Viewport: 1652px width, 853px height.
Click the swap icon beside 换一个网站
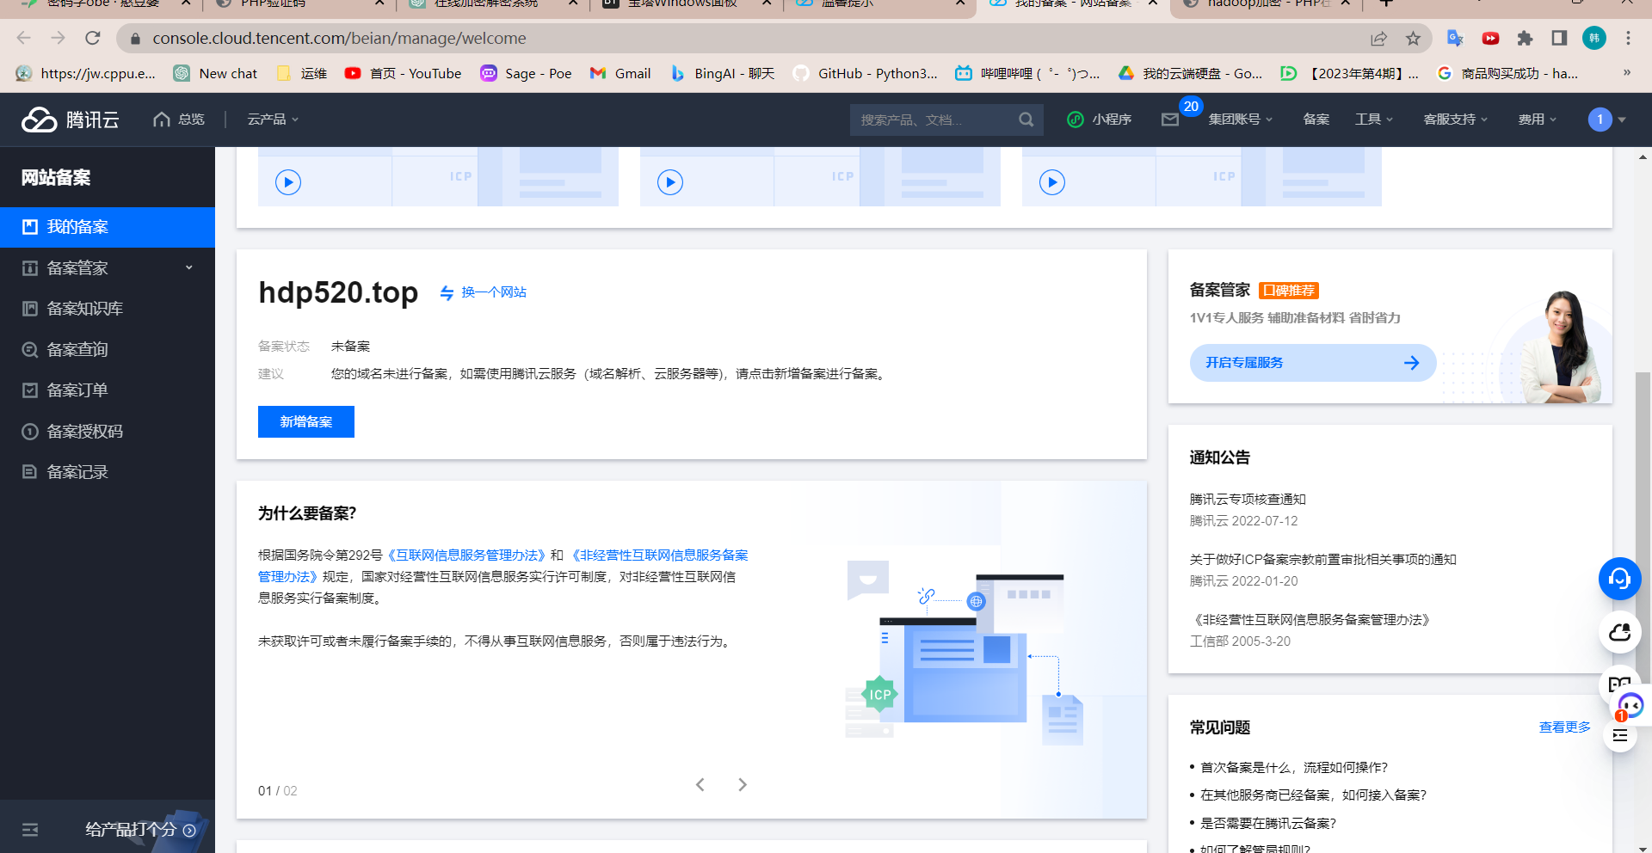(x=447, y=292)
